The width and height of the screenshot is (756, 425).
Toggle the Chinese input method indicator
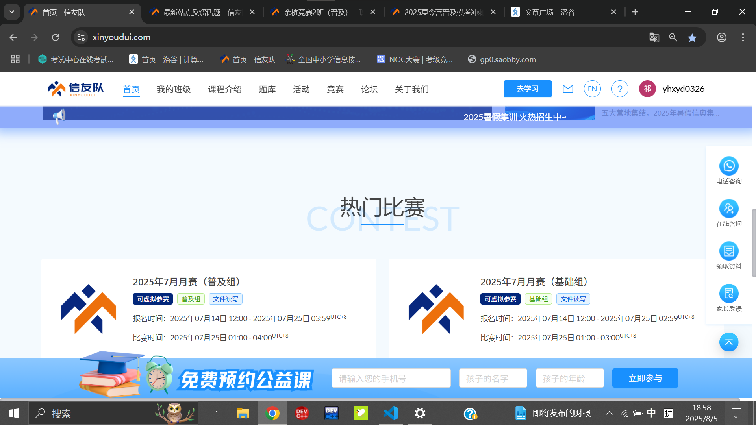click(651, 413)
